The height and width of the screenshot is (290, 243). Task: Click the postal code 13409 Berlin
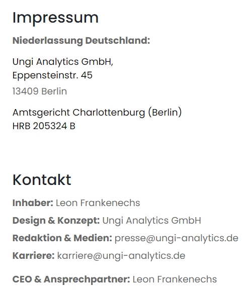(x=40, y=91)
